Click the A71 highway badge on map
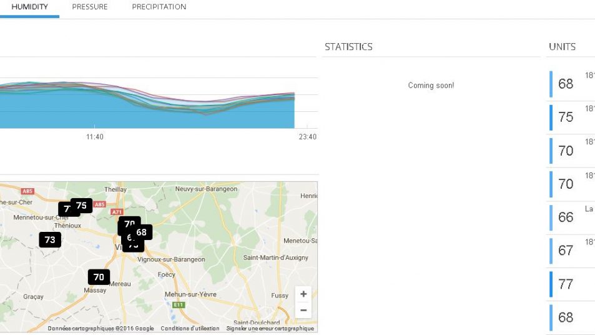Viewport: 595px width, 335px height. (x=117, y=212)
